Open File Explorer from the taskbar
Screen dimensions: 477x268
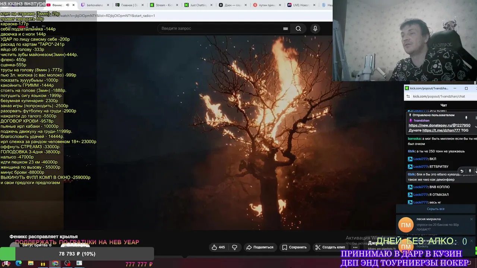(31, 264)
